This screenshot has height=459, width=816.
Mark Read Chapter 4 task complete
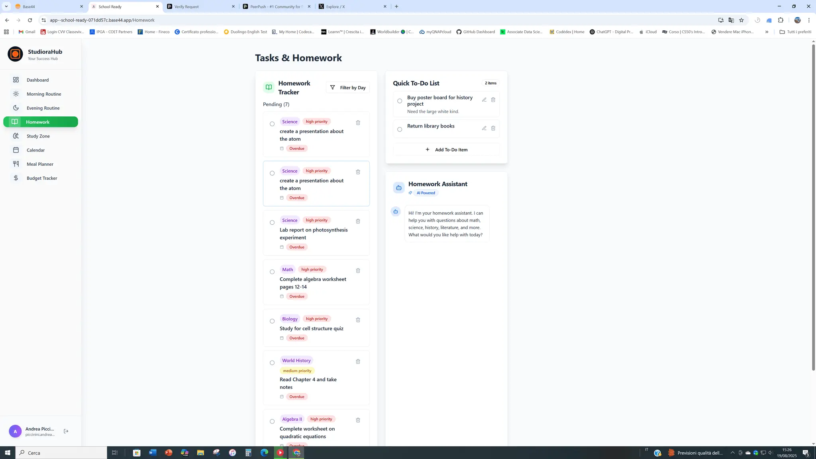point(272,363)
